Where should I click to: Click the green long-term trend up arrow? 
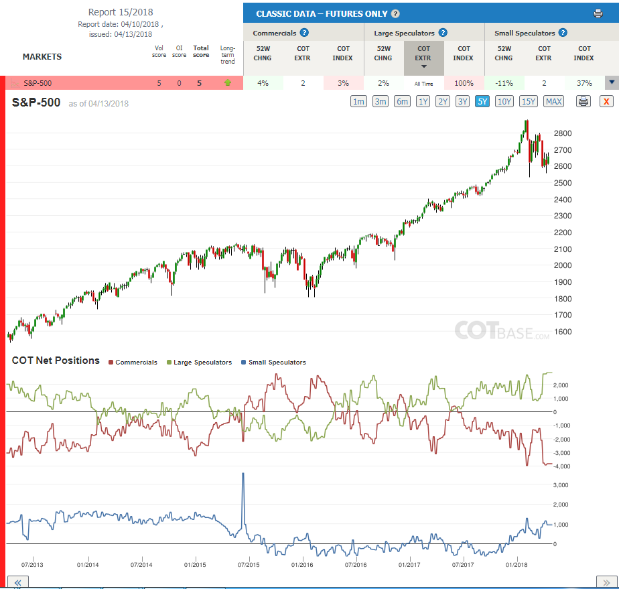(x=227, y=83)
